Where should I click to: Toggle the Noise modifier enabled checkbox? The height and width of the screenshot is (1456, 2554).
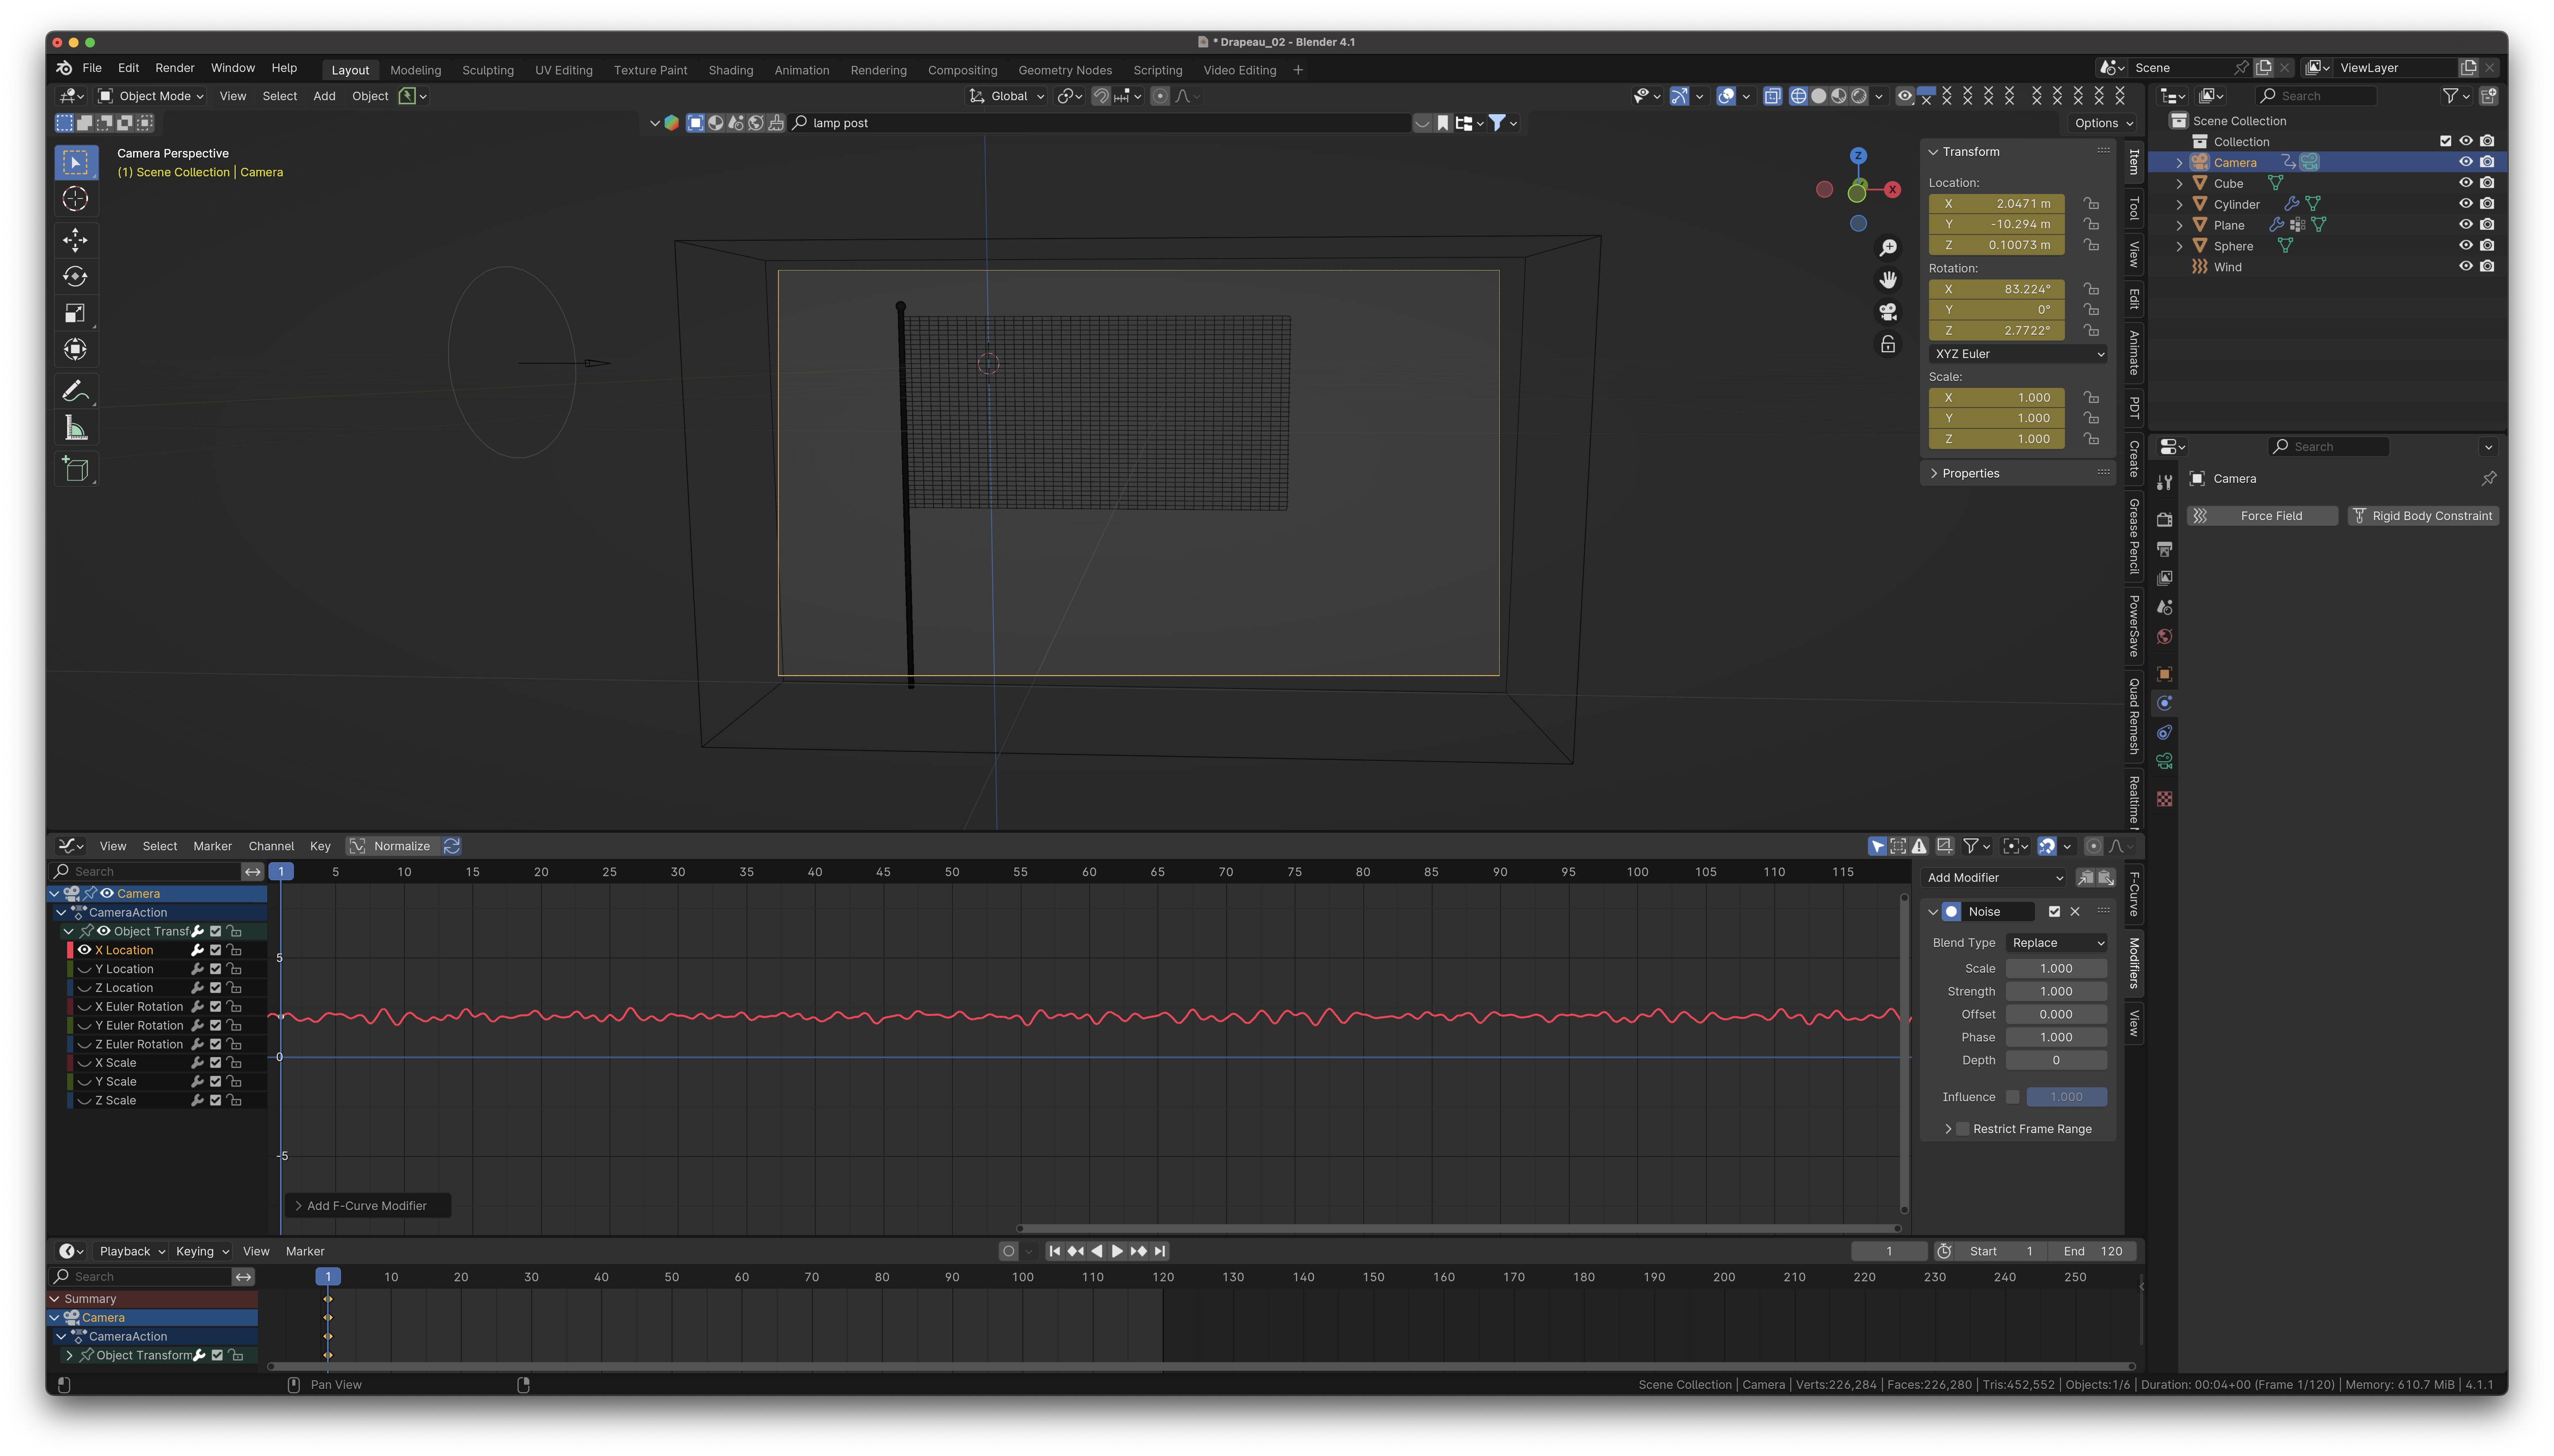[x=2054, y=912]
